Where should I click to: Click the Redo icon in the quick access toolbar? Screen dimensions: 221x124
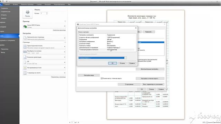click(x=7, y=1)
